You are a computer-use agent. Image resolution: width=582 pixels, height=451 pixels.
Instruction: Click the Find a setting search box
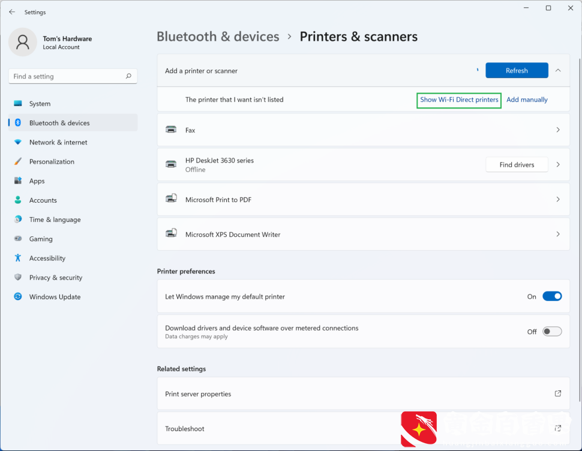[73, 76]
